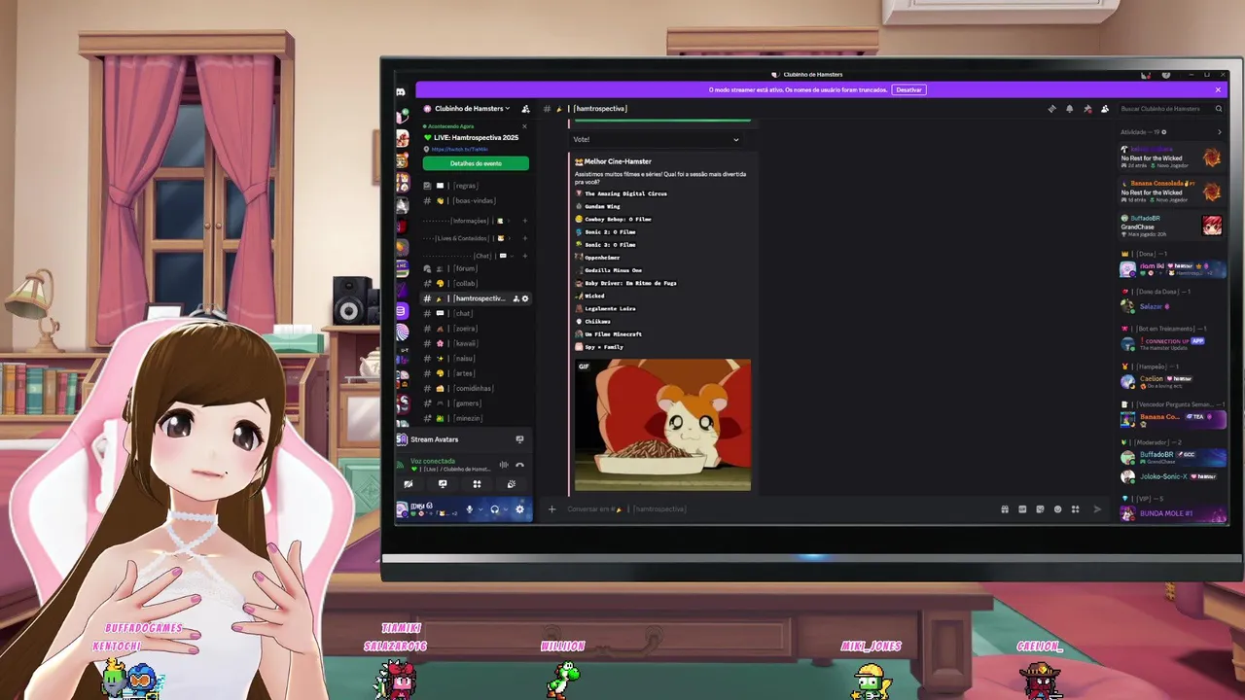Toggle camera in voice panel
This screenshot has width=1245, height=700.
[x=409, y=483]
